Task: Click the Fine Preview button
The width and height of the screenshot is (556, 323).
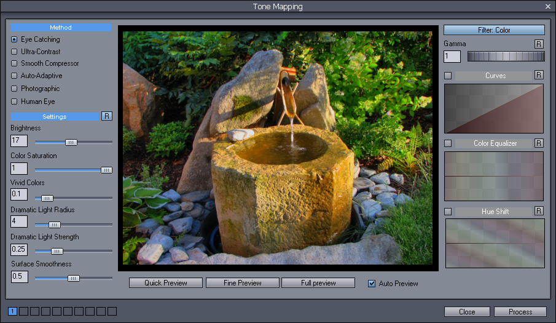Action: (x=242, y=283)
